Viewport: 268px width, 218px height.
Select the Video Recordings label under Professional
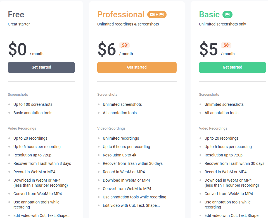click(111, 128)
